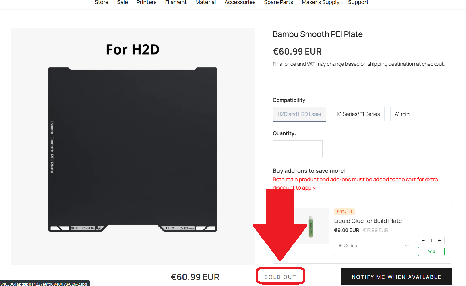Decrease Liquid Glue add-on quantity
The width and height of the screenshot is (466, 286).
(x=423, y=240)
